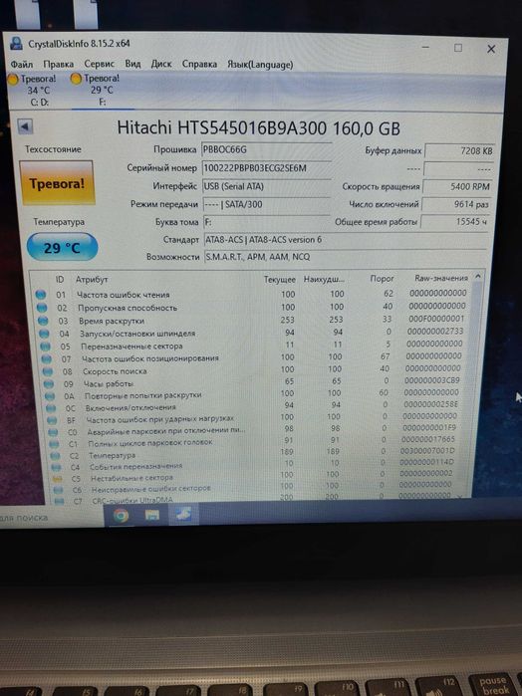Click the Текущее column header
Viewport: 522px width, 696px height.
[280, 279]
